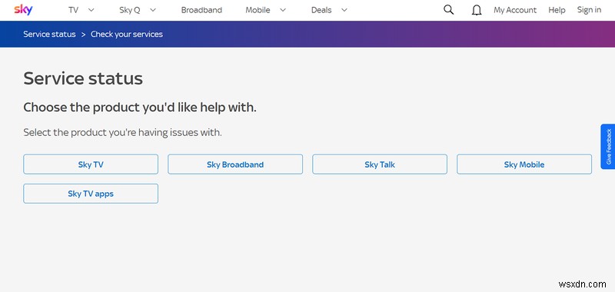Image resolution: width=615 pixels, height=292 pixels.
Task: Expand the Sky Q menu chevron
Action: [153, 10]
